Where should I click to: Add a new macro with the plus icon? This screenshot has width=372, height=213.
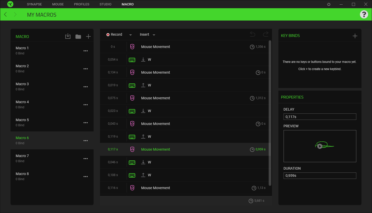click(88, 36)
